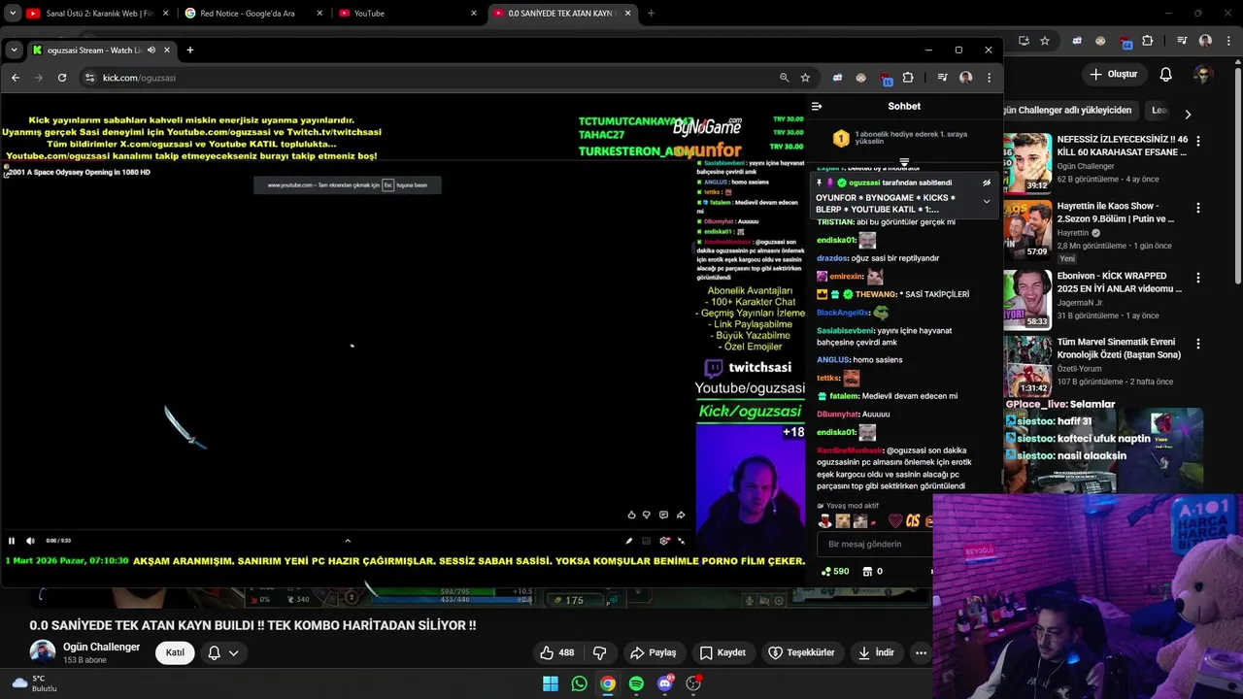Open more actions menu below YouTube video

point(921,652)
